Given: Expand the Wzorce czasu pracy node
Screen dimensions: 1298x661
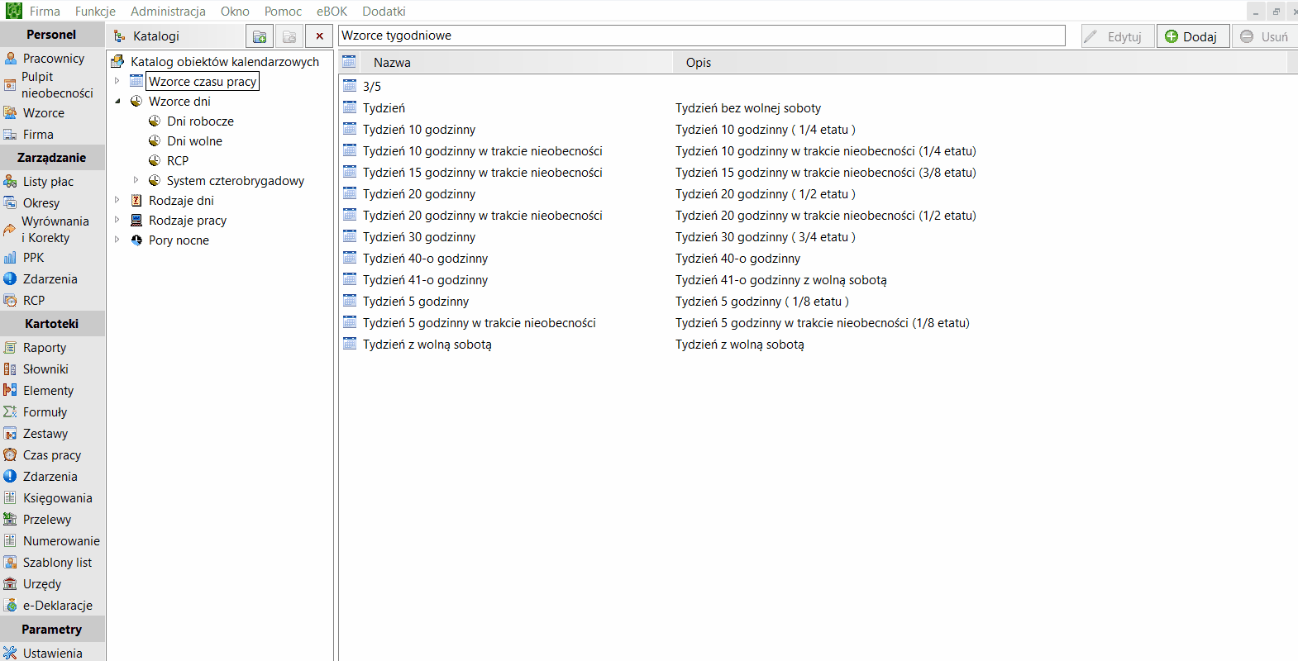Looking at the screenshot, I should click(x=117, y=81).
